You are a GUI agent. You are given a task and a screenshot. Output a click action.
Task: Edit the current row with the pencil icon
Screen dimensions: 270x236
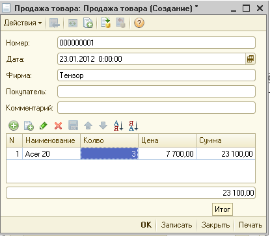44,125
